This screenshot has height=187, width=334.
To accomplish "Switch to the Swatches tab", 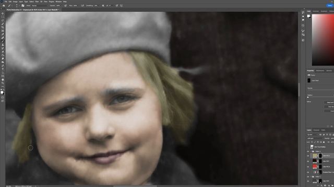I will [x=316, y=11].
